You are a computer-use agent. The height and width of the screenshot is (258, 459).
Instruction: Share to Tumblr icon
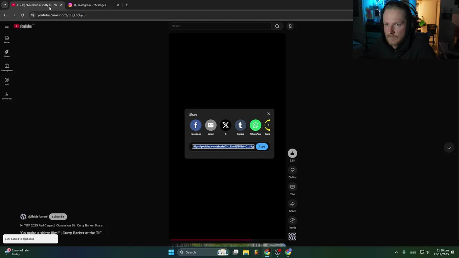pyautogui.click(x=240, y=125)
